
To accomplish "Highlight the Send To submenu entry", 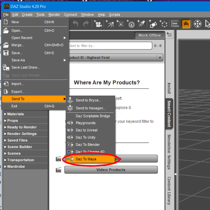I will point(34,99).
